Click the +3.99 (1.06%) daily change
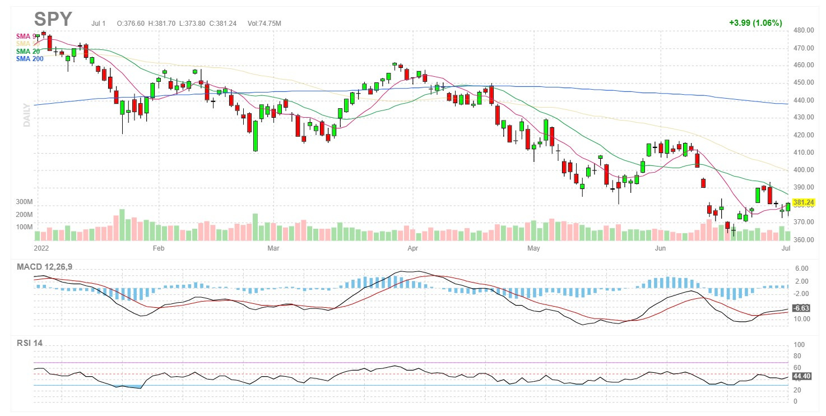The image size is (826, 416). pos(755,23)
